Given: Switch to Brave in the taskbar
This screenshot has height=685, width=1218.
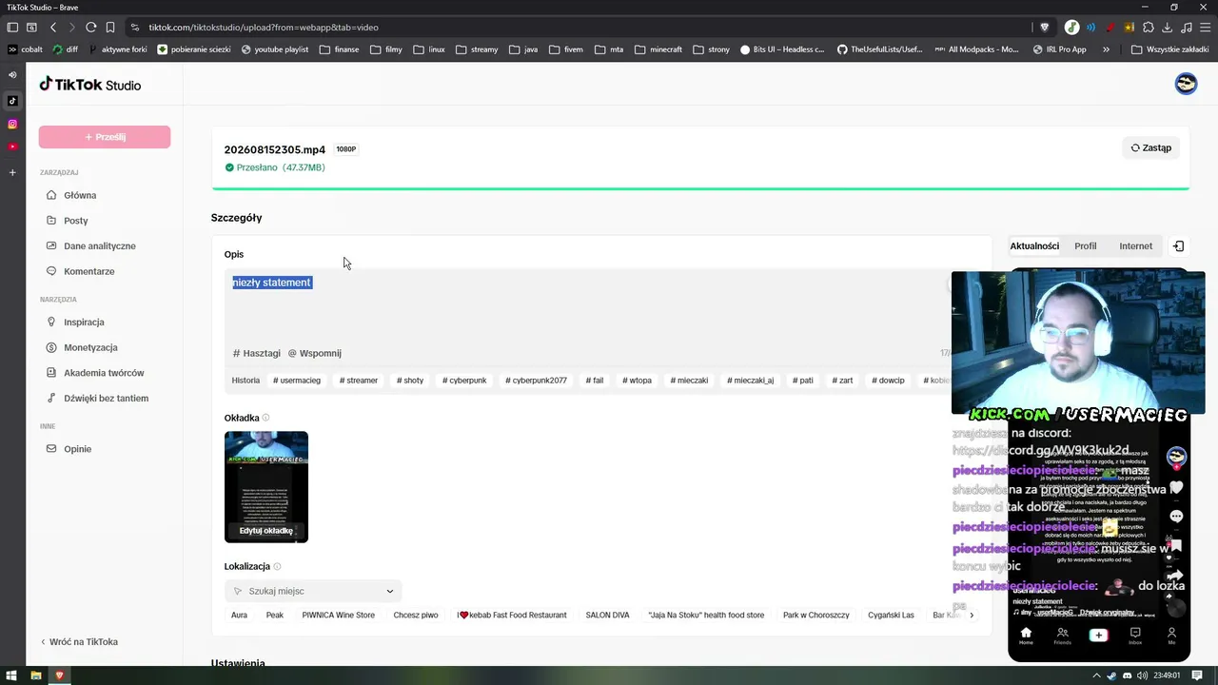Looking at the screenshot, I should pos(59,675).
